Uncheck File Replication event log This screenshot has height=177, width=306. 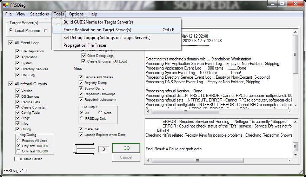coord(18,51)
